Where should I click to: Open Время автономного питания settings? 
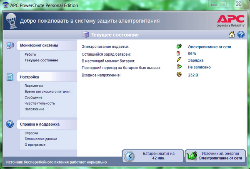point(47,92)
